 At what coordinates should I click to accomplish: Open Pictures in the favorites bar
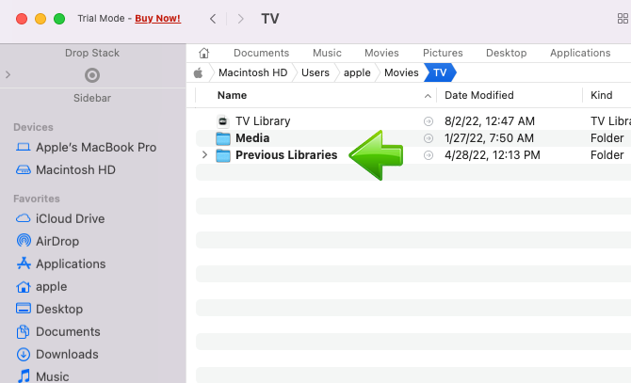[x=443, y=53]
